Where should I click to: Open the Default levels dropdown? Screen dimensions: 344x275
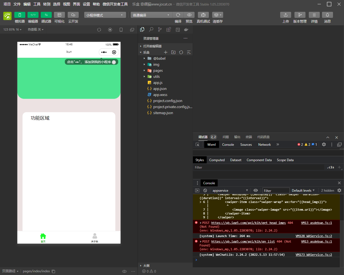click(x=303, y=190)
